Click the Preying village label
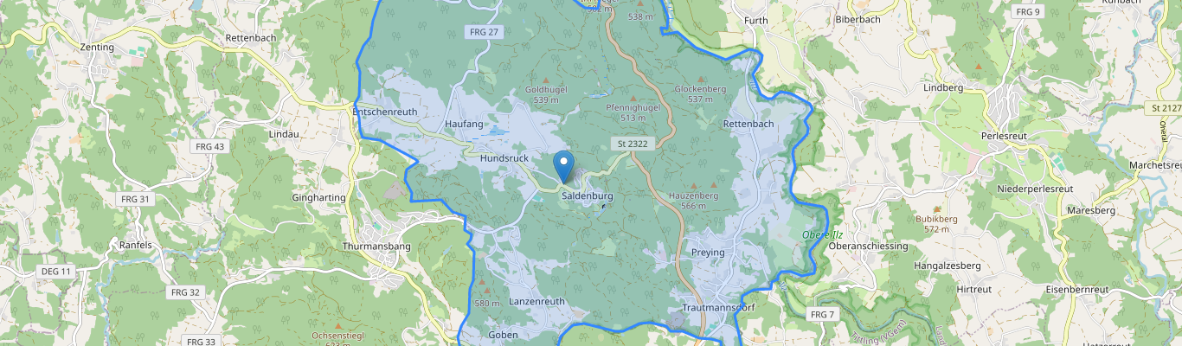The height and width of the screenshot is (346, 1182). point(708,253)
